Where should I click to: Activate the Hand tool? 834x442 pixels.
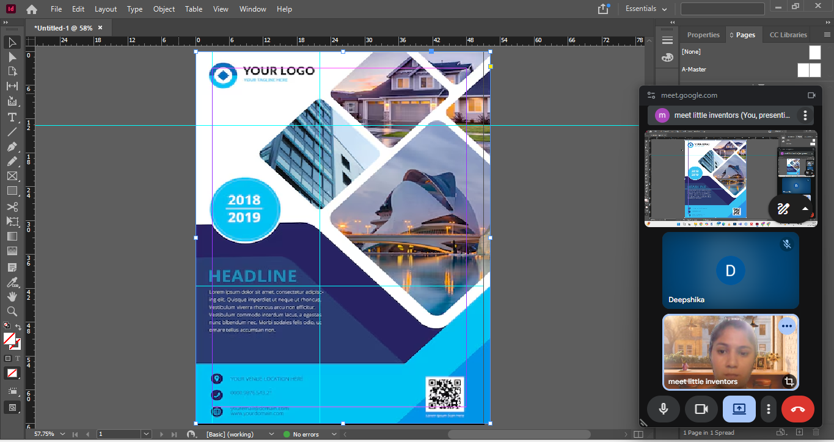coord(12,296)
